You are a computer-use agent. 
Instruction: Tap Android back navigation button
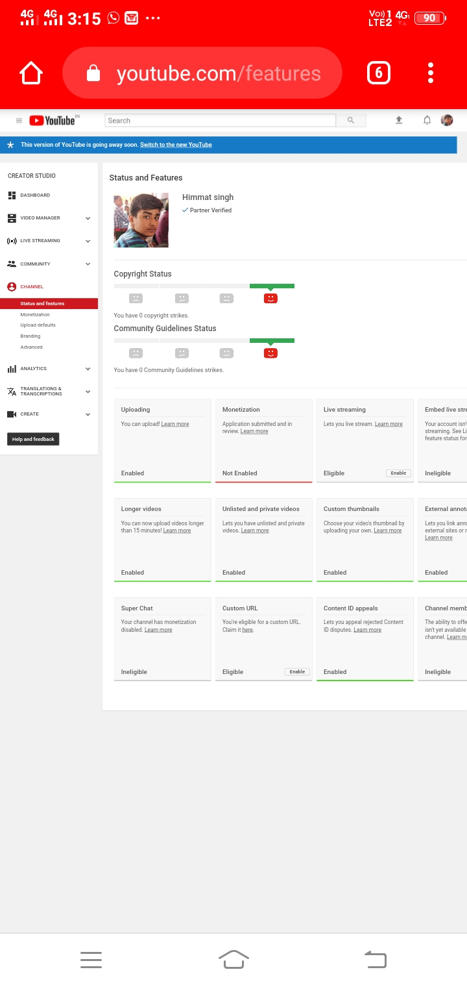click(x=376, y=959)
